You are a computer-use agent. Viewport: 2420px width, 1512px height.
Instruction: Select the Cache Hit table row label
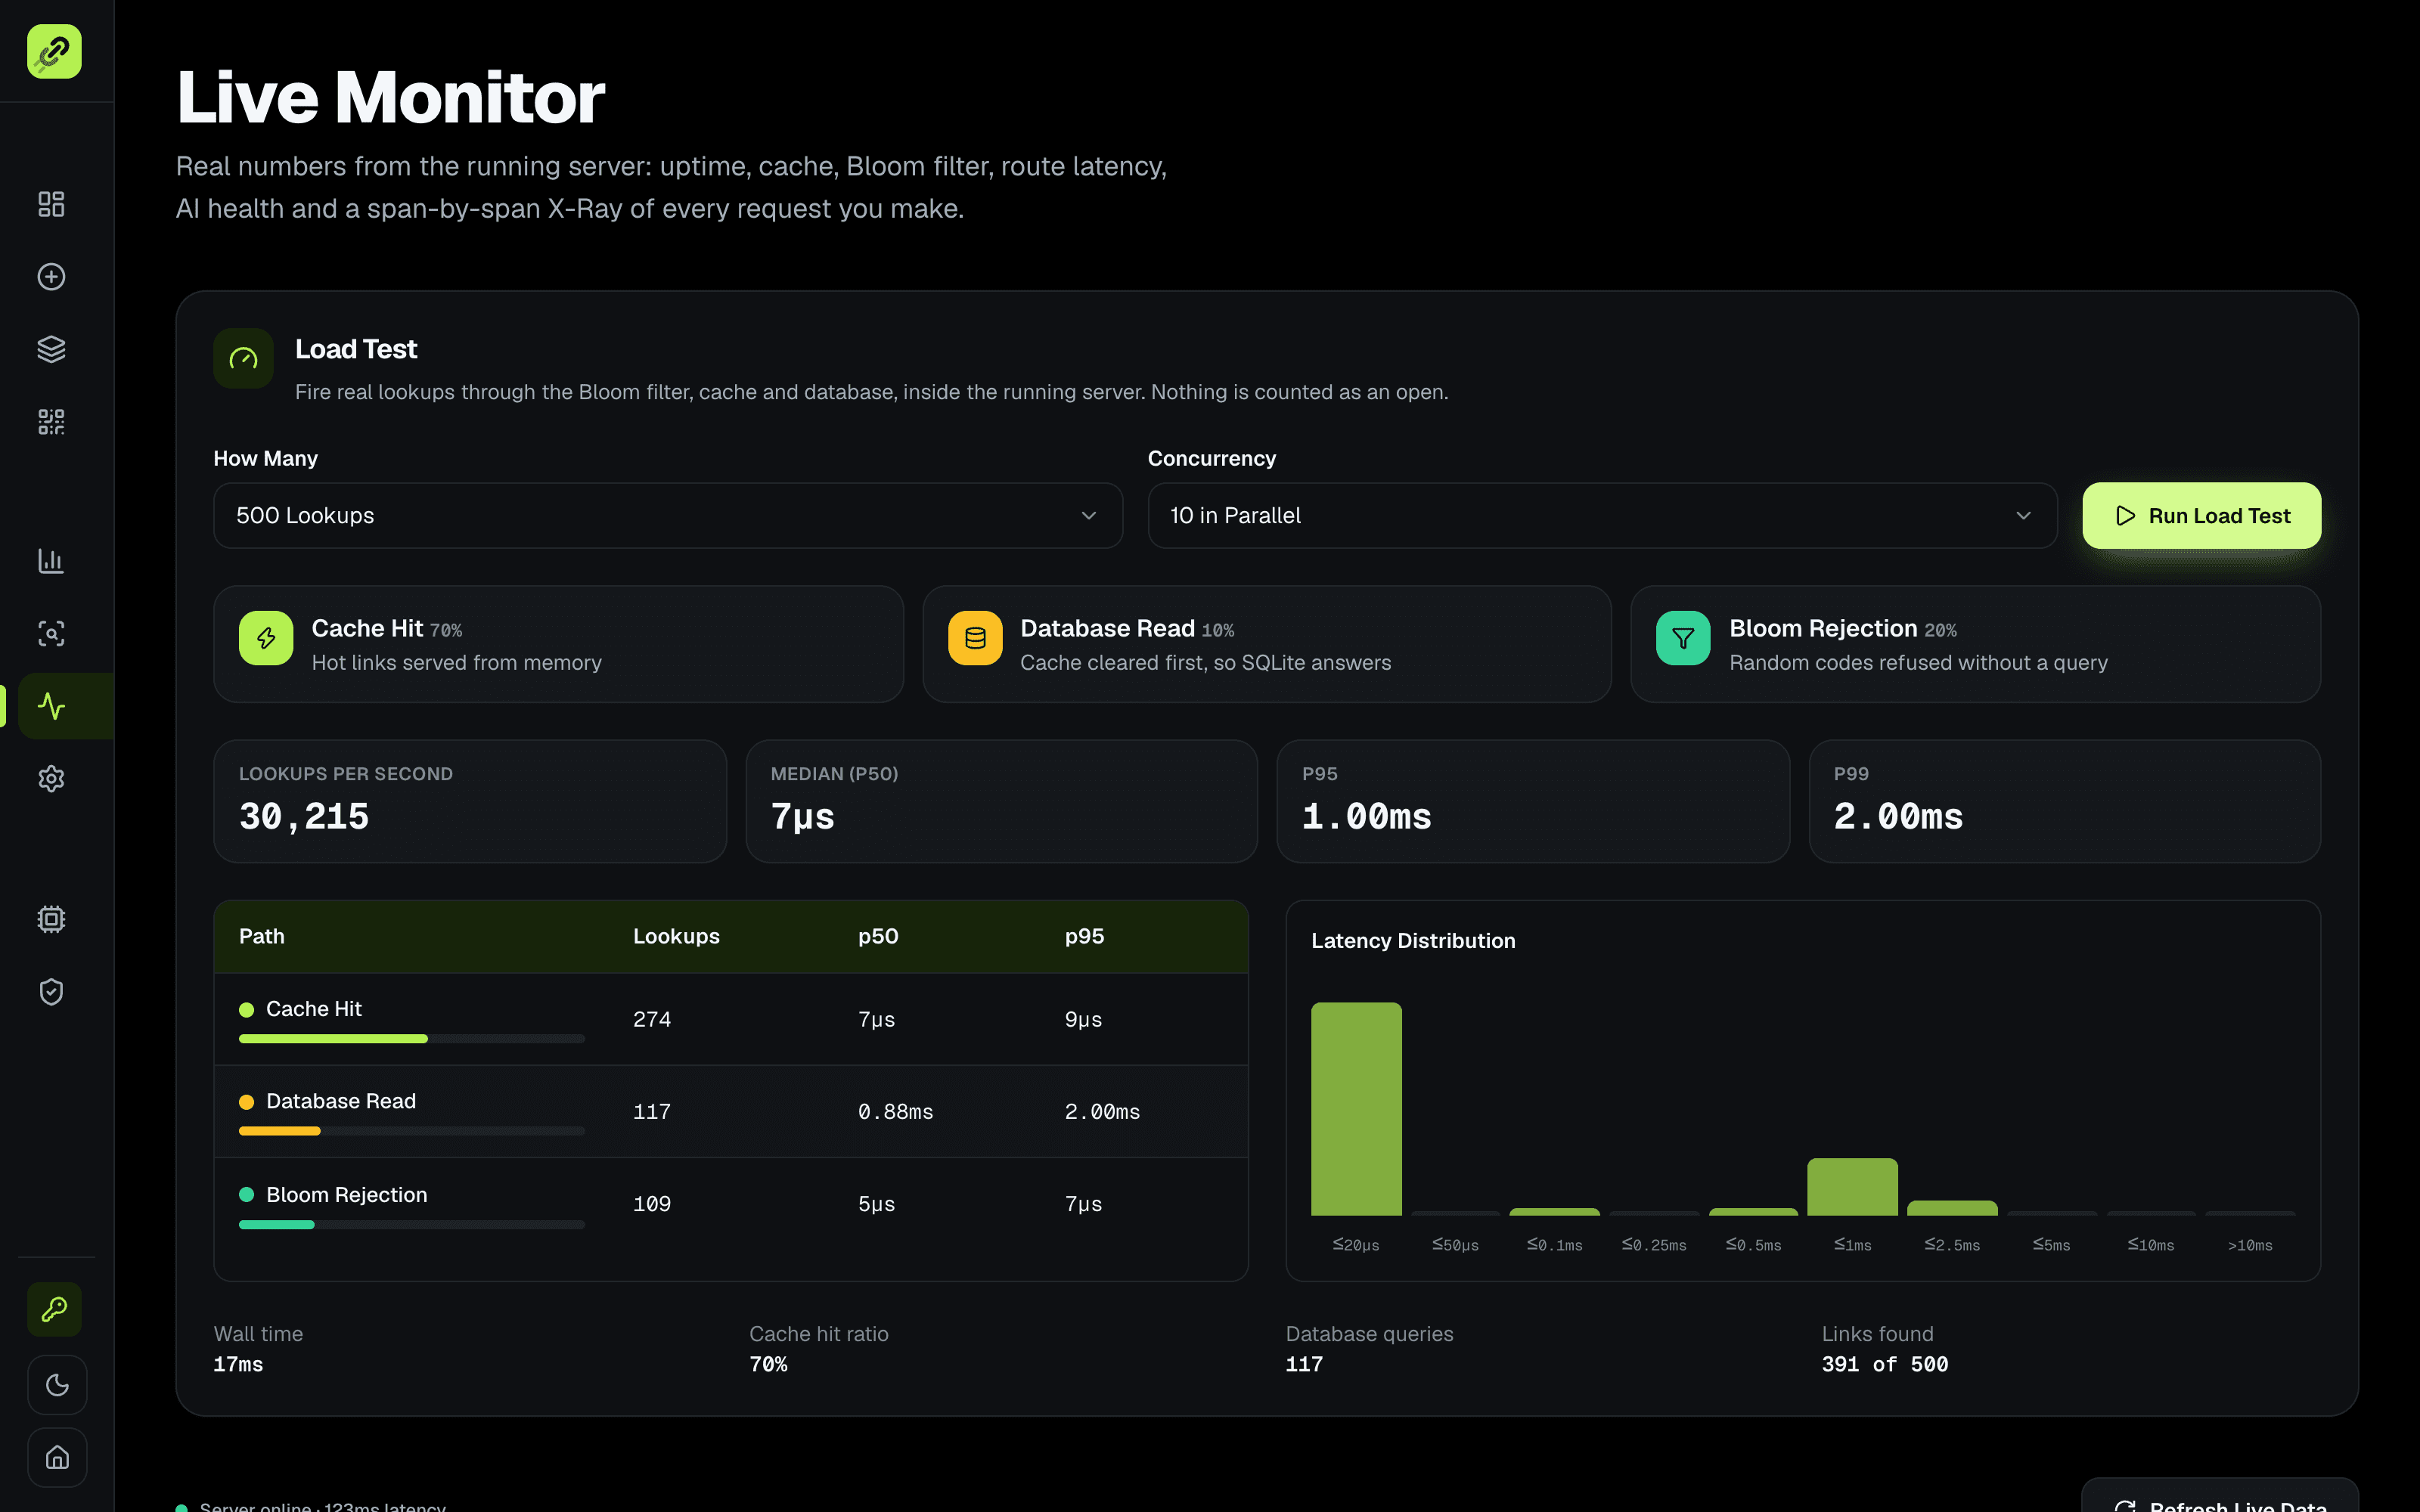(x=314, y=1009)
